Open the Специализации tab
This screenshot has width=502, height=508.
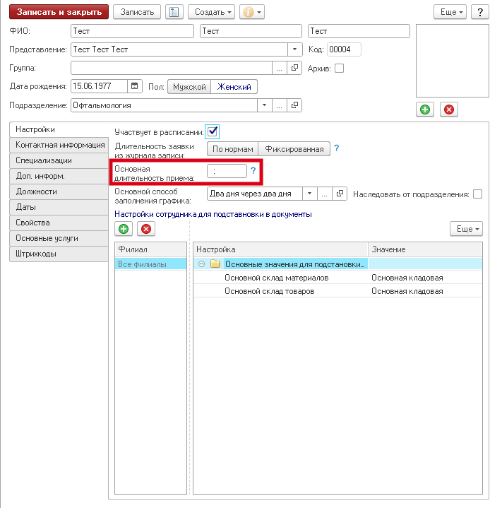(x=44, y=160)
